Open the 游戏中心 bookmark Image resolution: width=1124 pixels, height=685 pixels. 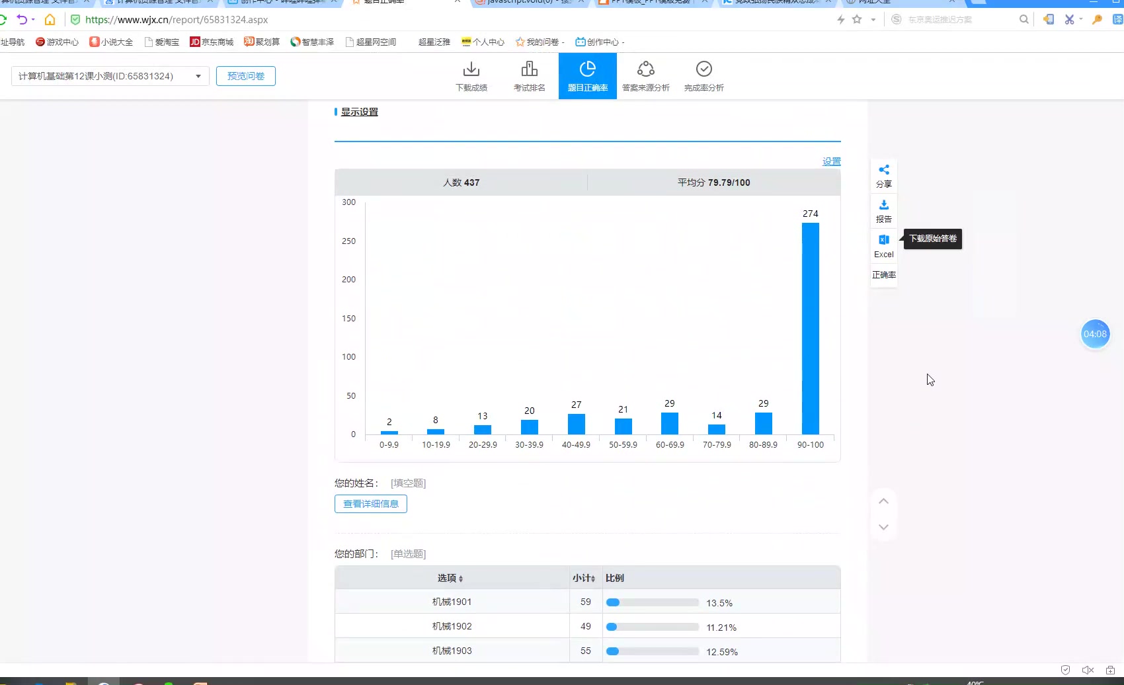tap(57, 42)
